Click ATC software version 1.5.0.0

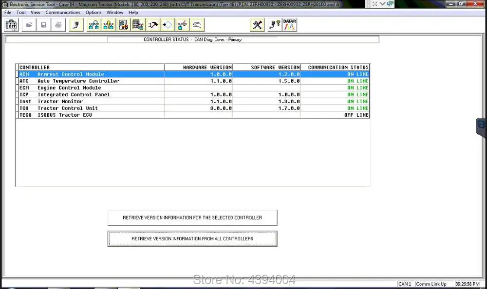tap(289, 81)
